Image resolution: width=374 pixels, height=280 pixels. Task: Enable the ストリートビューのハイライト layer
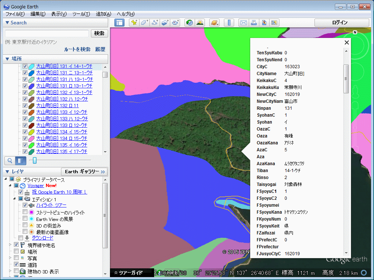(x=25, y=212)
